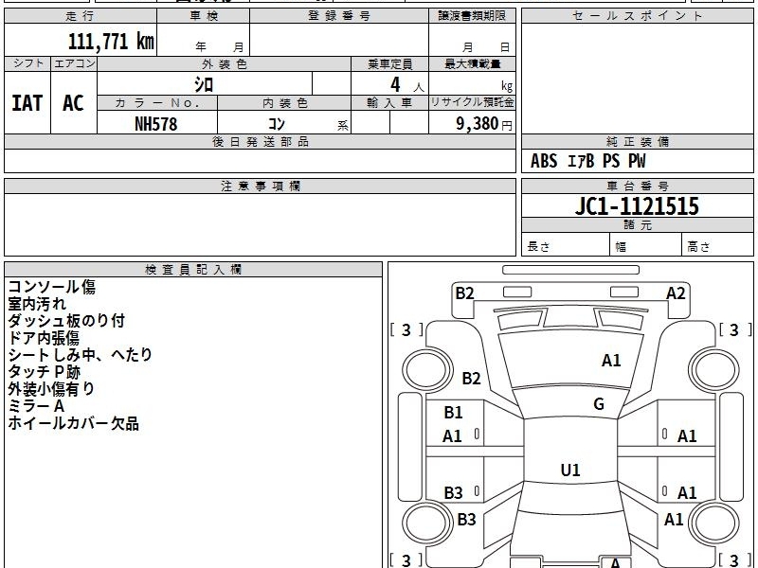The image size is (758, 568).
Task: Select the 輸入車 header
Action: click(389, 103)
